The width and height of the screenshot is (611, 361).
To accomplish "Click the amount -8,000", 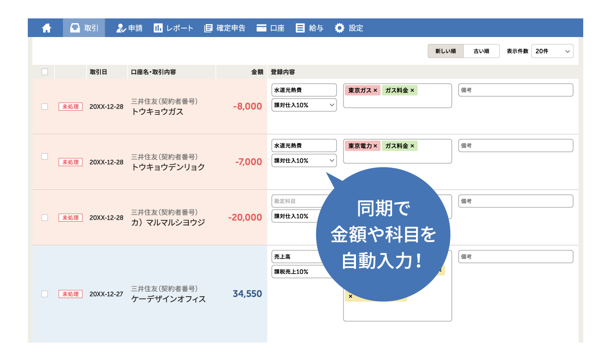I will [x=248, y=106].
